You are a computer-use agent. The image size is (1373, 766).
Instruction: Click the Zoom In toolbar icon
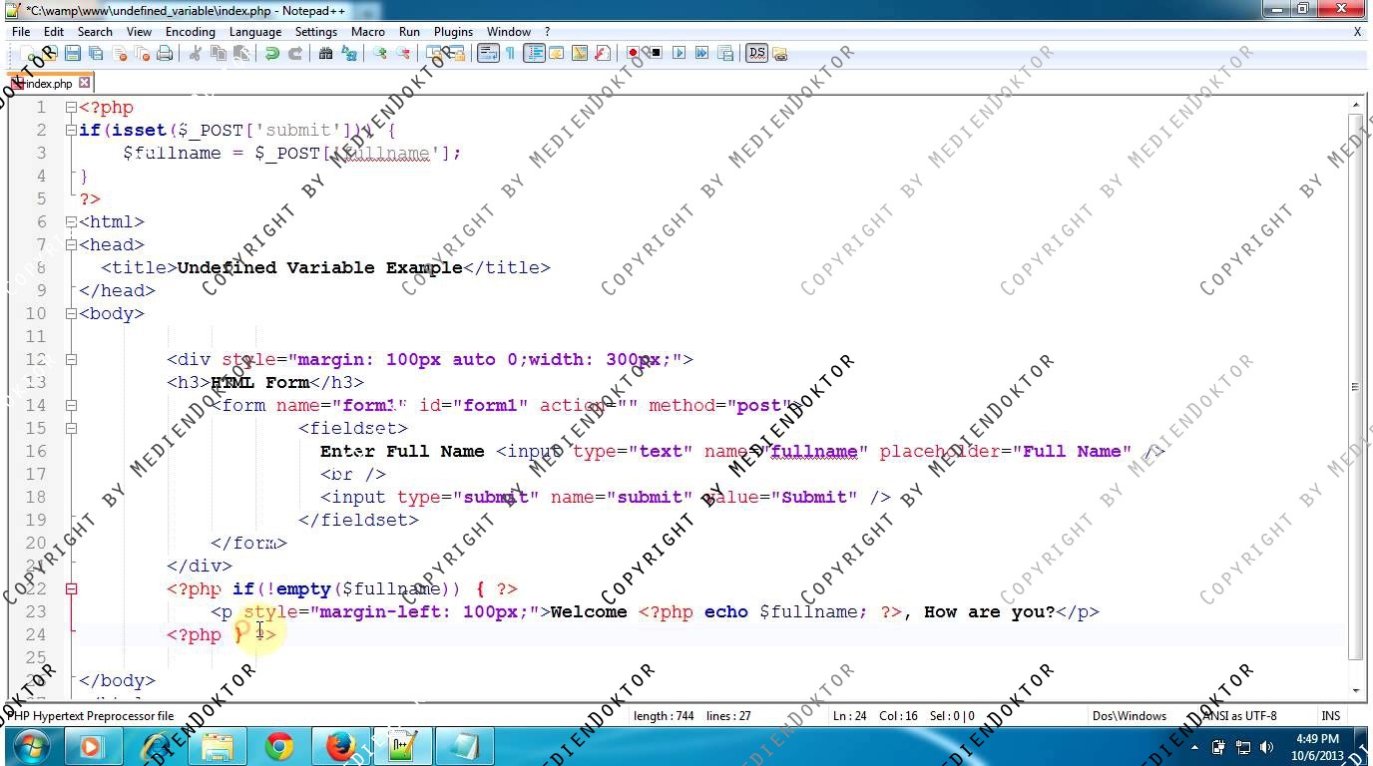click(x=380, y=54)
